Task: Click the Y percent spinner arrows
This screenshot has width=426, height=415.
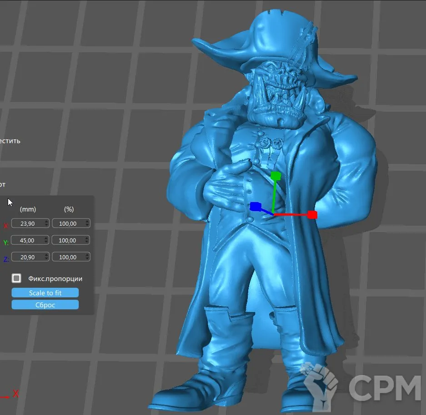Action: 87,240
